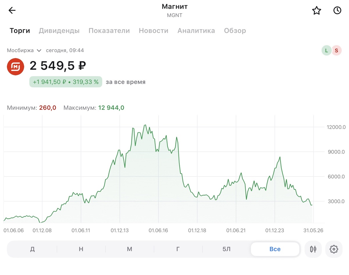Tap the red Магнит logo

[x=15, y=67]
